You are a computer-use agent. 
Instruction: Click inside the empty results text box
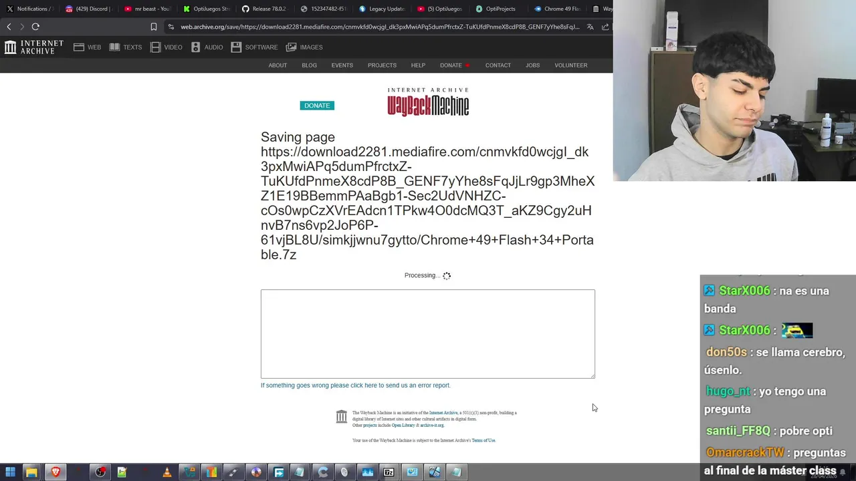click(428, 334)
